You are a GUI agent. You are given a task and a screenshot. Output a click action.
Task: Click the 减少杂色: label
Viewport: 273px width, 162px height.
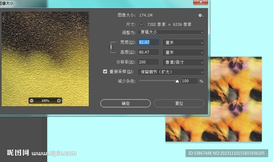click(127, 81)
